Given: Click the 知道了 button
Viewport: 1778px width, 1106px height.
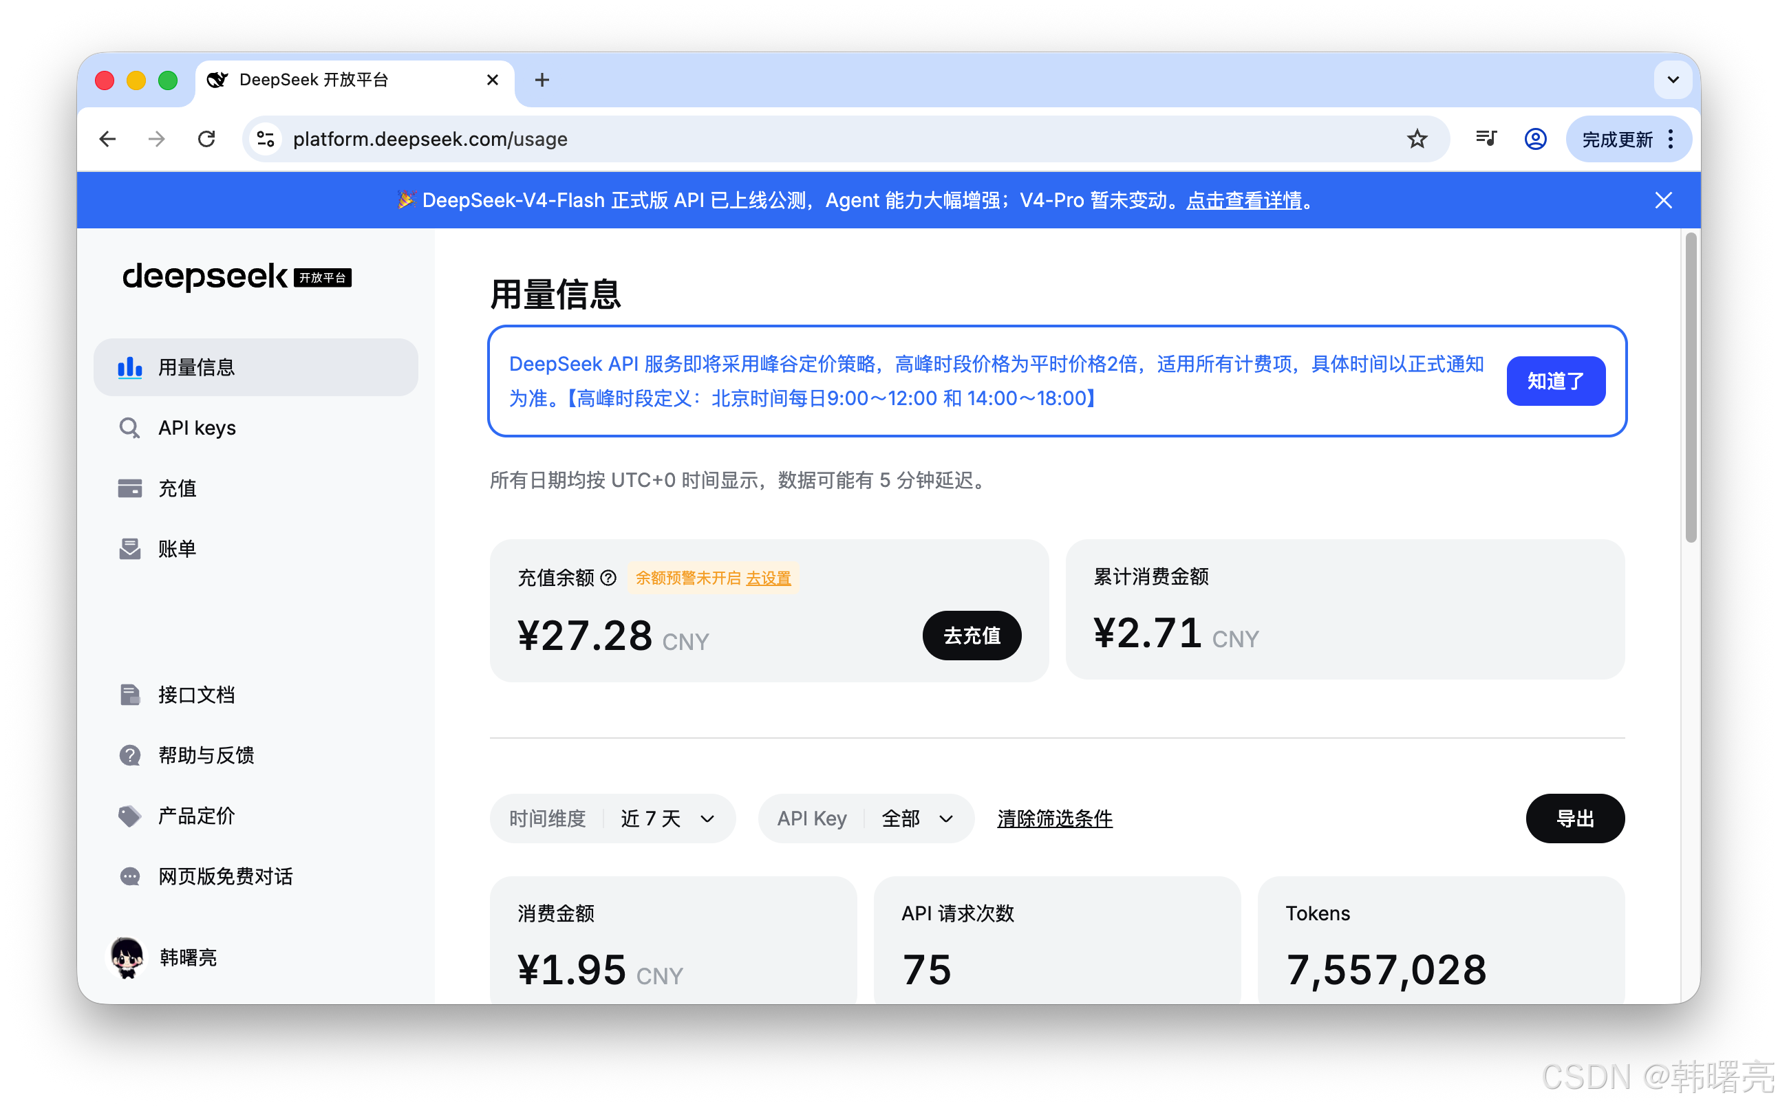Looking at the screenshot, I should (1556, 381).
